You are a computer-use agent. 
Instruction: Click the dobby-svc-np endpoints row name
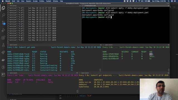click(x=85, y=82)
